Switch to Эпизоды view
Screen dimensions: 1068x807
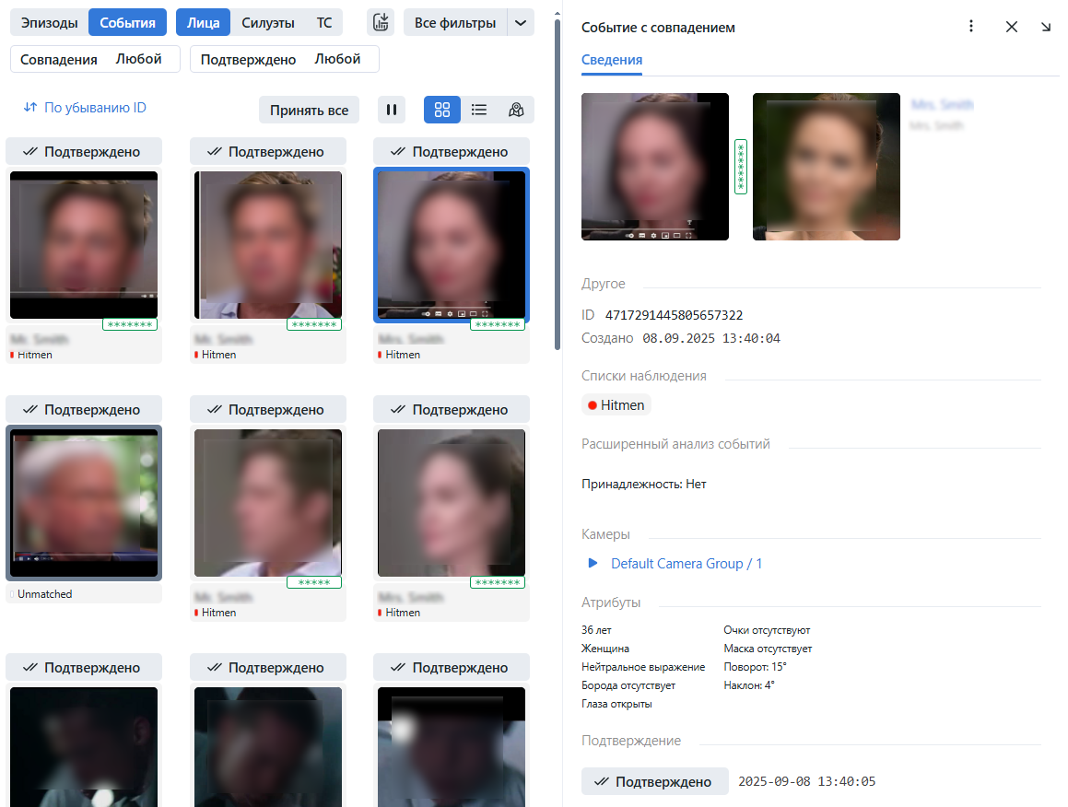tap(50, 23)
